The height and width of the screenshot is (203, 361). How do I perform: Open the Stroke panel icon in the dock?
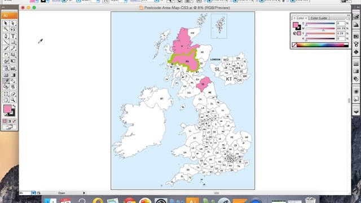point(356,64)
